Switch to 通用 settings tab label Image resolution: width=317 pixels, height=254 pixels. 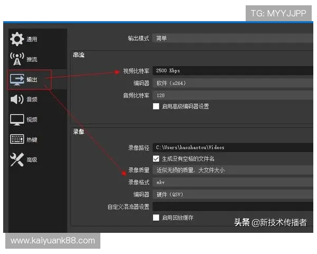[32, 39]
